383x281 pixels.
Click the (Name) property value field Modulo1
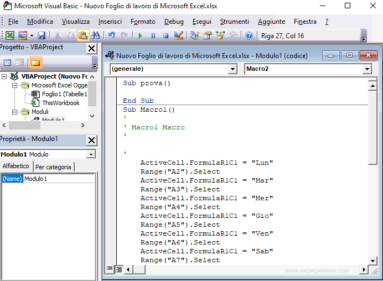[59, 179]
